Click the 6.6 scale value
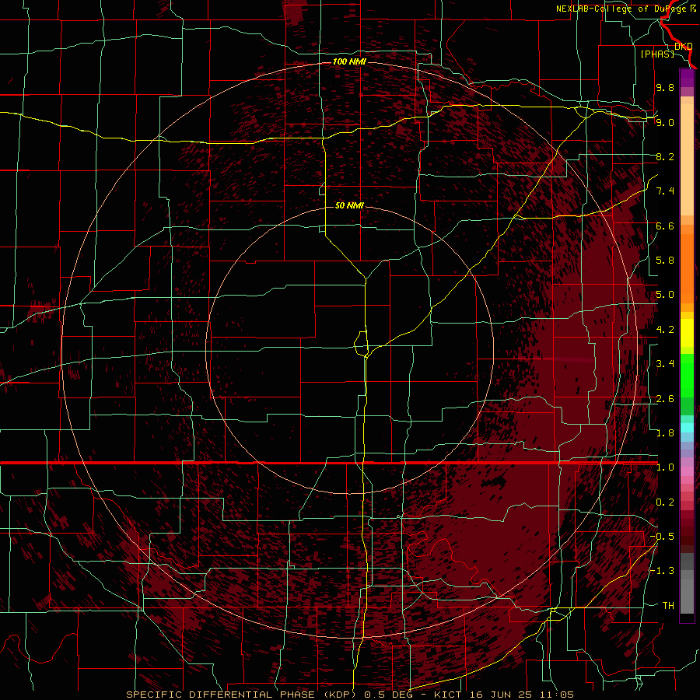700x700 pixels. point(665,226)
